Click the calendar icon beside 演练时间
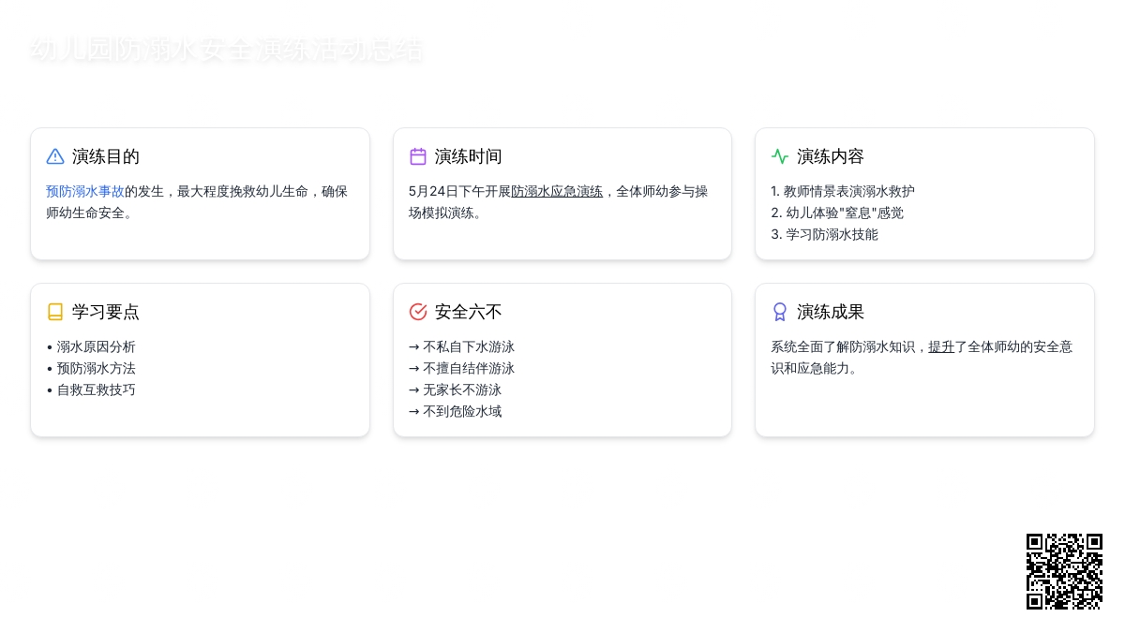This screenshot has width=1125, height=632. pyautogui.click(x=418, y=156)
